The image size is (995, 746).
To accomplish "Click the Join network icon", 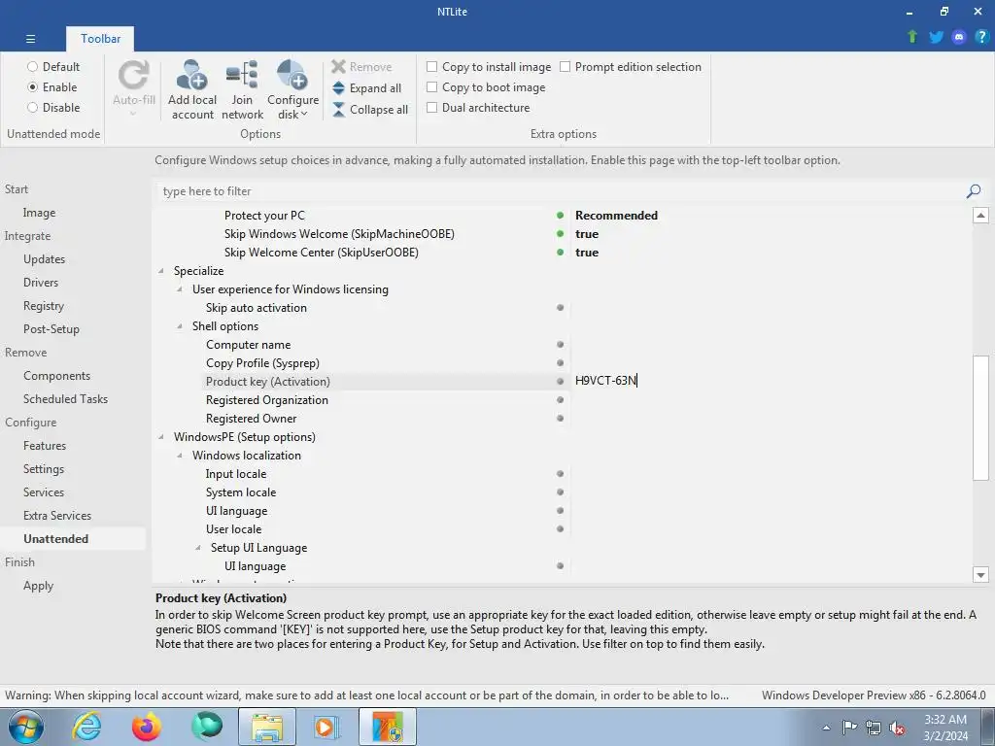I will 242,75.
